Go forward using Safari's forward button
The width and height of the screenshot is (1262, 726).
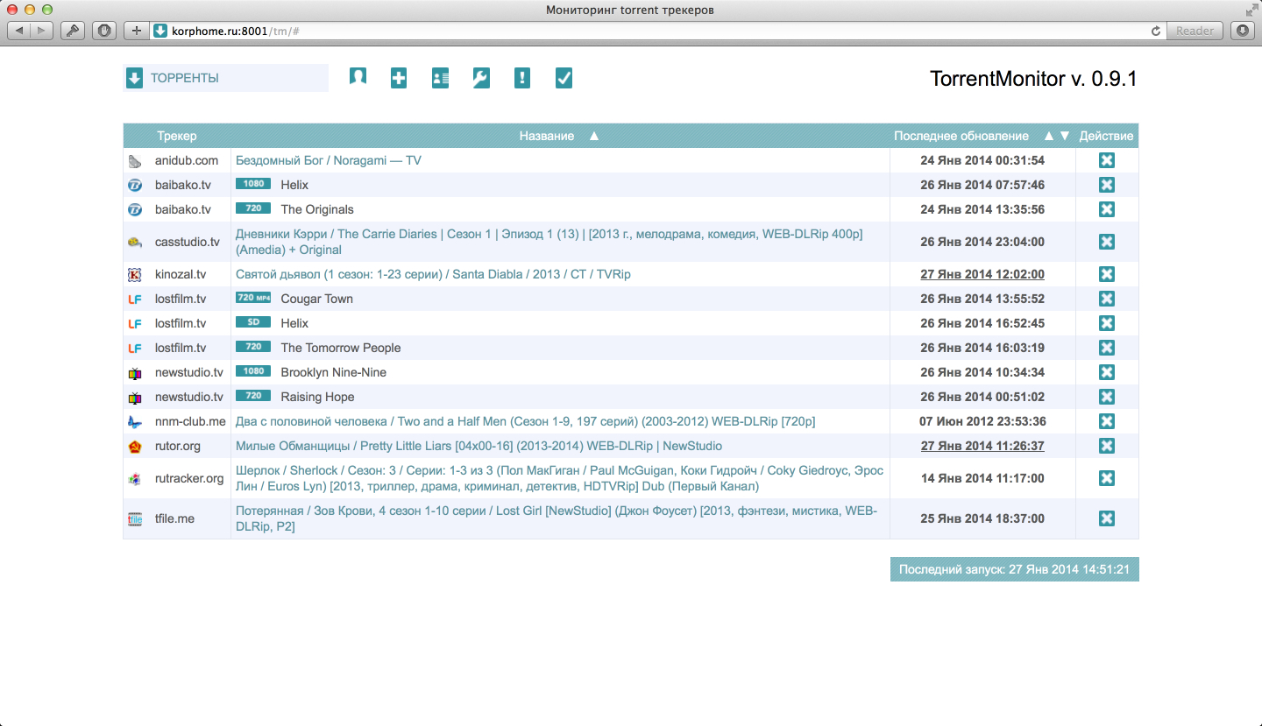click(42, 31)
